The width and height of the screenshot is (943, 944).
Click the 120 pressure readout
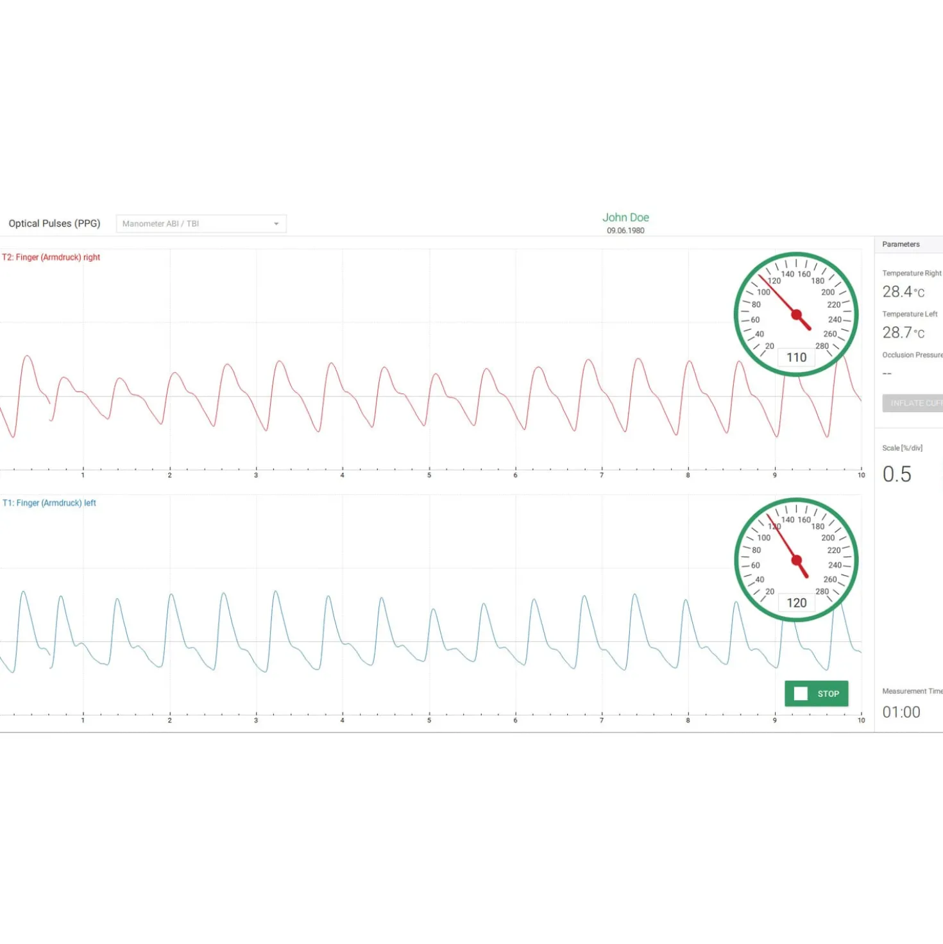point(797,603)
